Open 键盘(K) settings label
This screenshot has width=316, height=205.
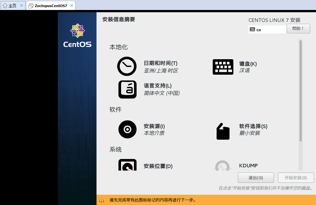[248, 64]
